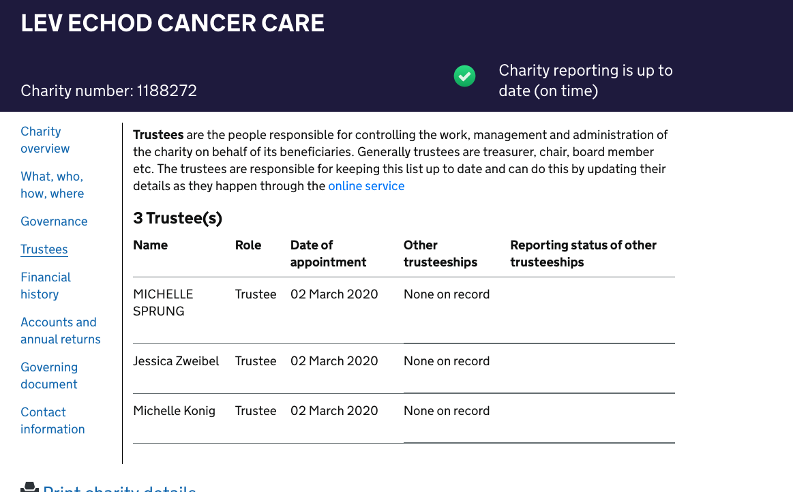The width and height of the screenshot is (793, 492).
Task: View the Financial history page
Action: click(46, 286)
